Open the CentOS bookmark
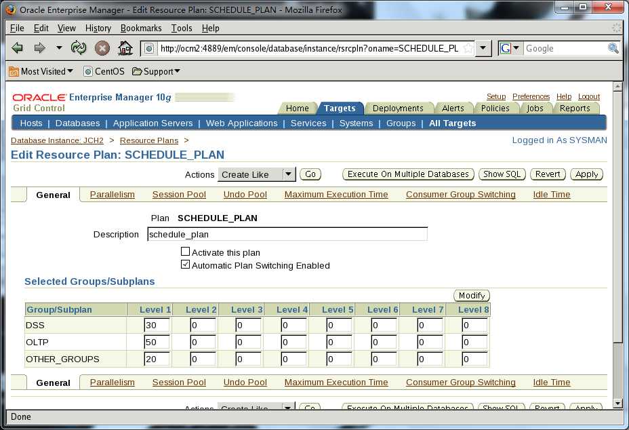629x430 pixels. 104,71
